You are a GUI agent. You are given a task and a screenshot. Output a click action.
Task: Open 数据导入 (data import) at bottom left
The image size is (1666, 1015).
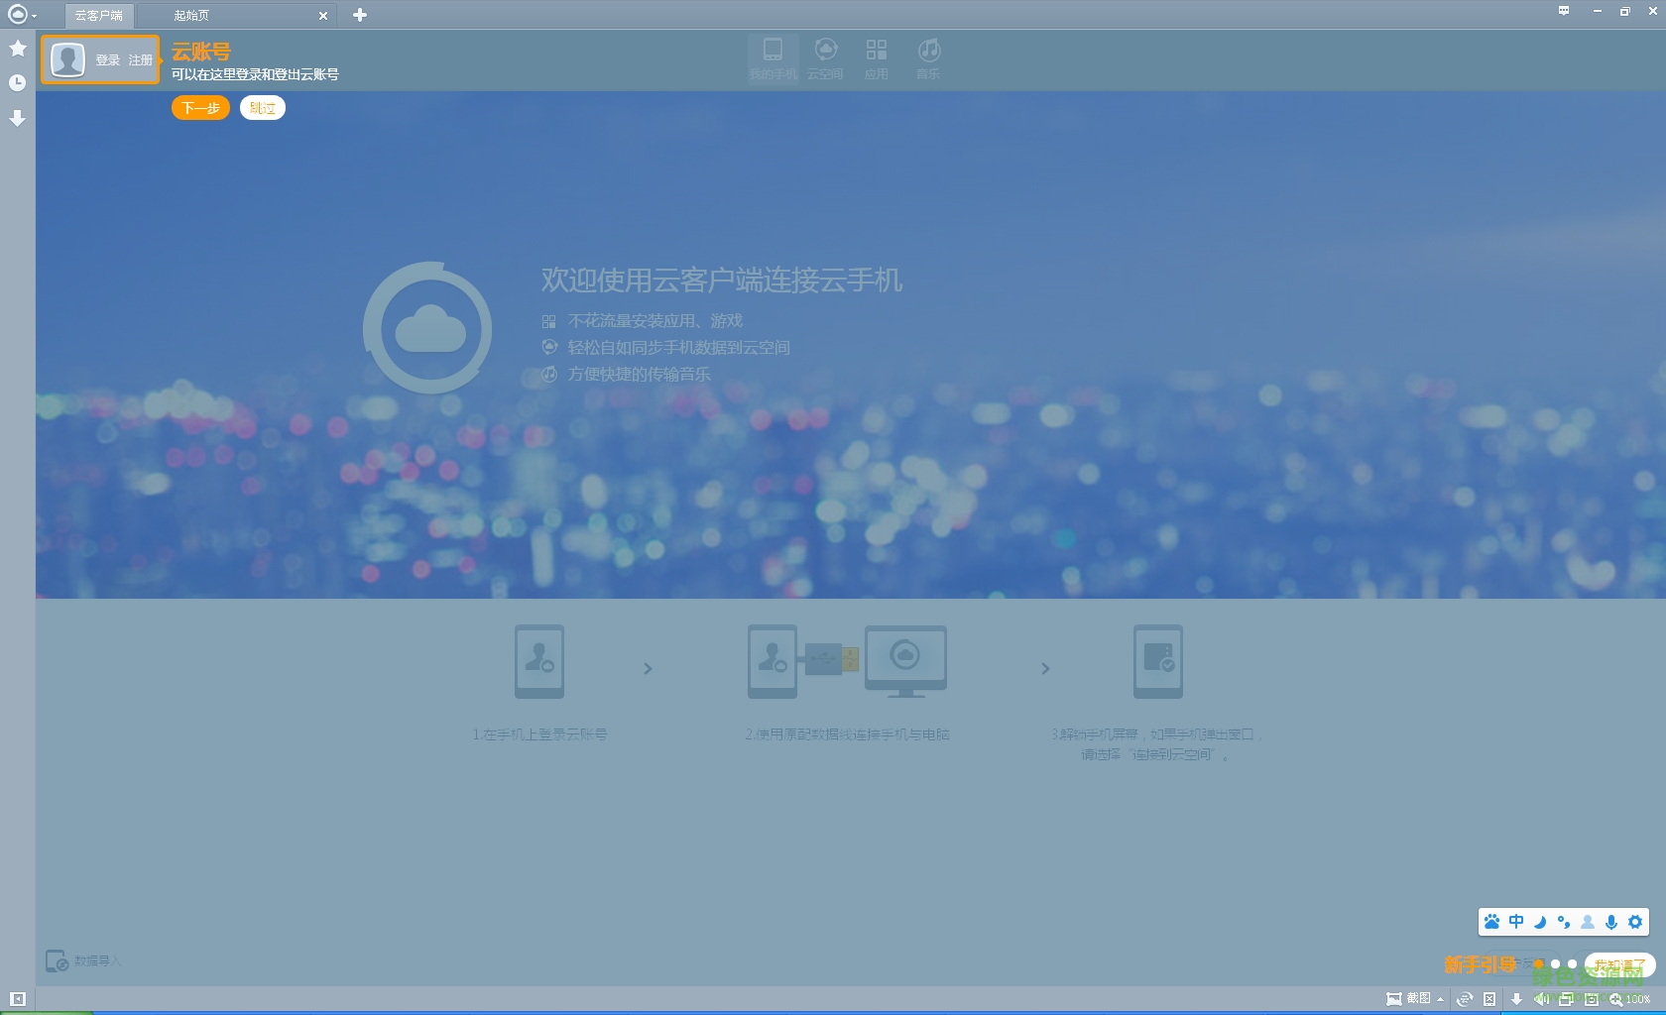tap(84, 960)
